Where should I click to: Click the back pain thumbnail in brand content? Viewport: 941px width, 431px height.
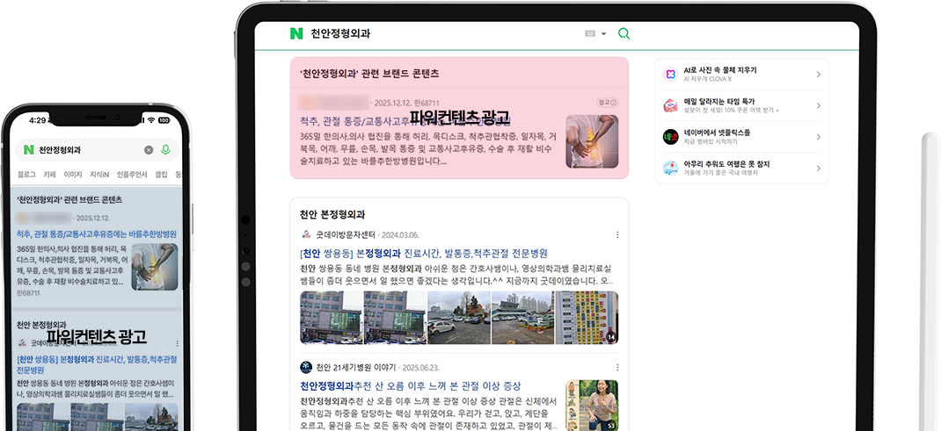[x=591, y=141]
